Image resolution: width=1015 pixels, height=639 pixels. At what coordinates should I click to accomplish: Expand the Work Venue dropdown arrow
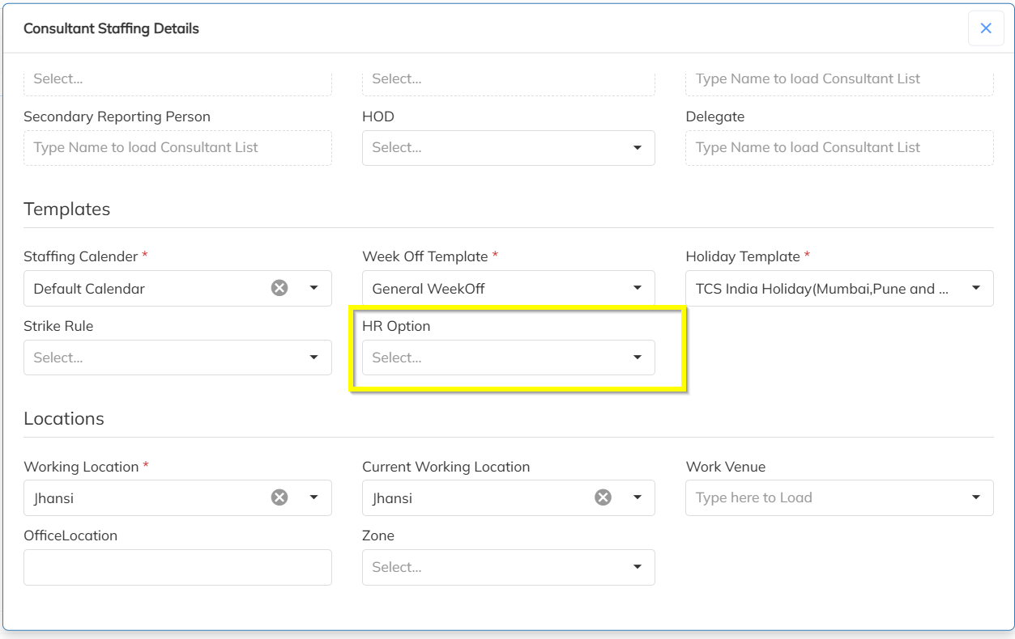tap(976, 497)
